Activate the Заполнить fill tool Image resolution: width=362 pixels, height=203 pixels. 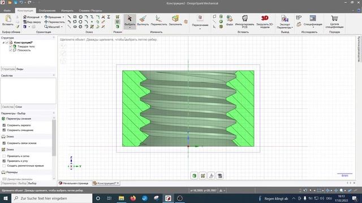click(175, 20)
